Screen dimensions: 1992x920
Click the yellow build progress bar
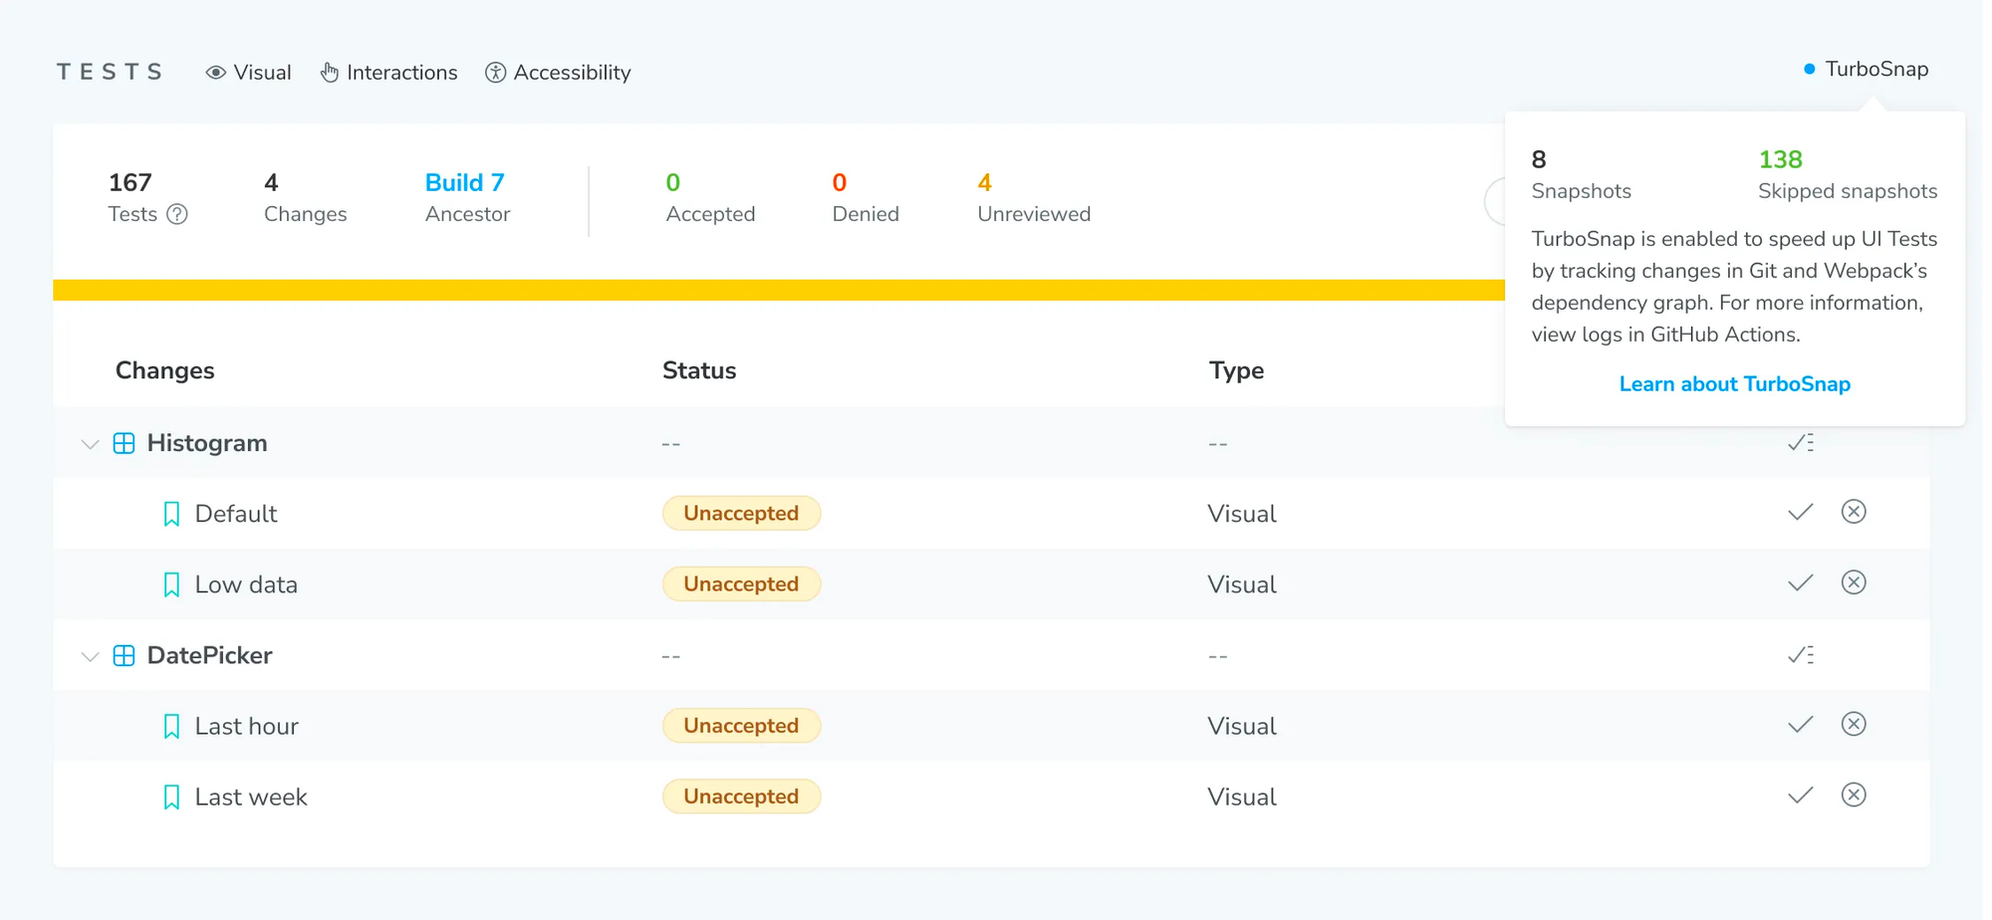779,290
